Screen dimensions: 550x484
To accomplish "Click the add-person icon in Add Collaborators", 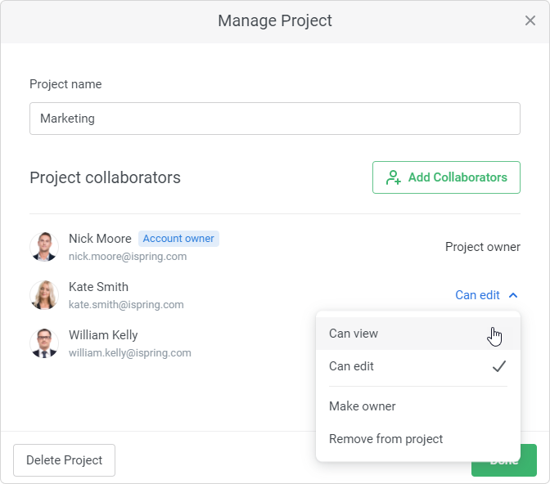I will coord(393,177).
